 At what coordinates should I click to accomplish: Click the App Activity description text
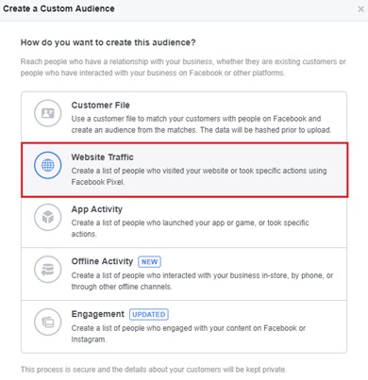[190, 228]
